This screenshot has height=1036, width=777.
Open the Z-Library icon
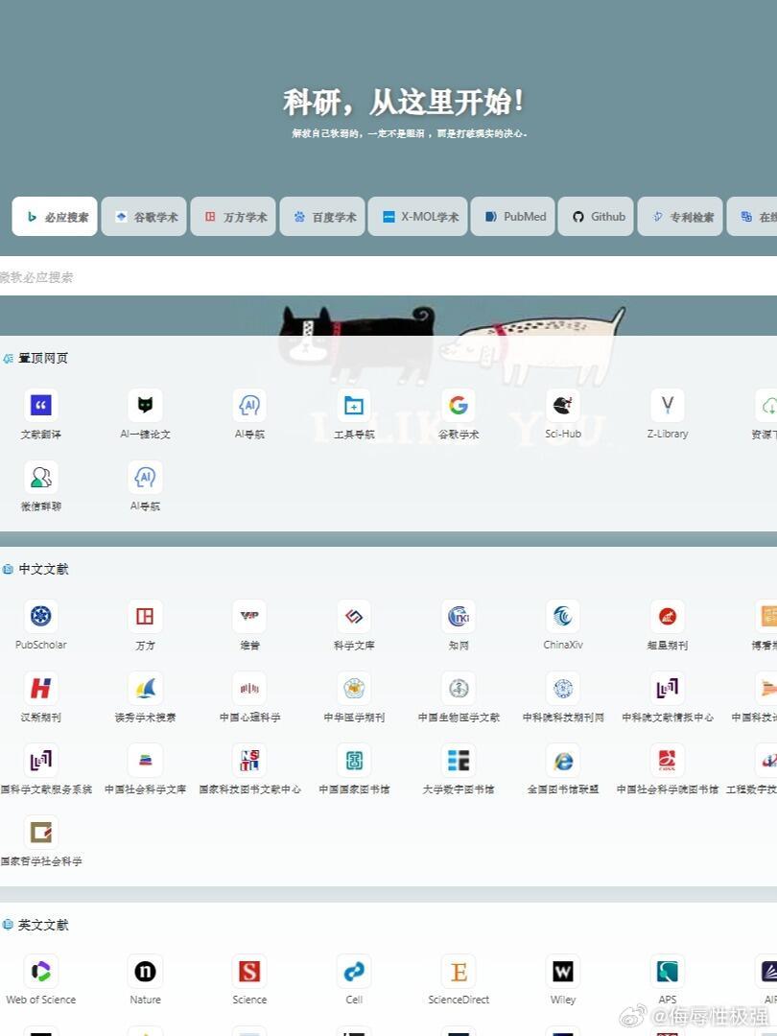coord(668,405)
